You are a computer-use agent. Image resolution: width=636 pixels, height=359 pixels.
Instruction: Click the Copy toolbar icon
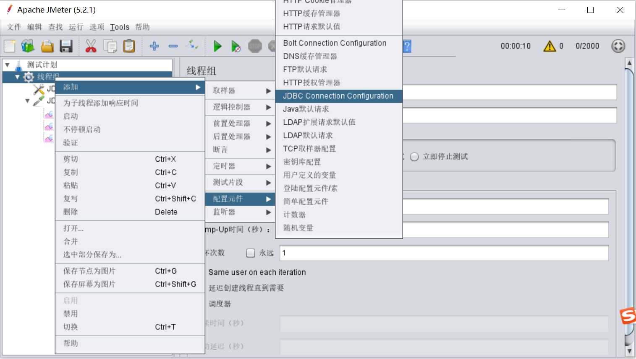110,46
